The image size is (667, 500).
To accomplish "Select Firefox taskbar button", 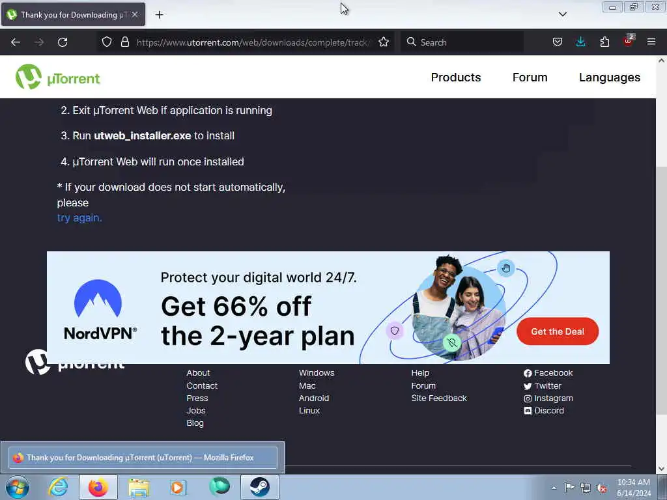I will (98, 487).
